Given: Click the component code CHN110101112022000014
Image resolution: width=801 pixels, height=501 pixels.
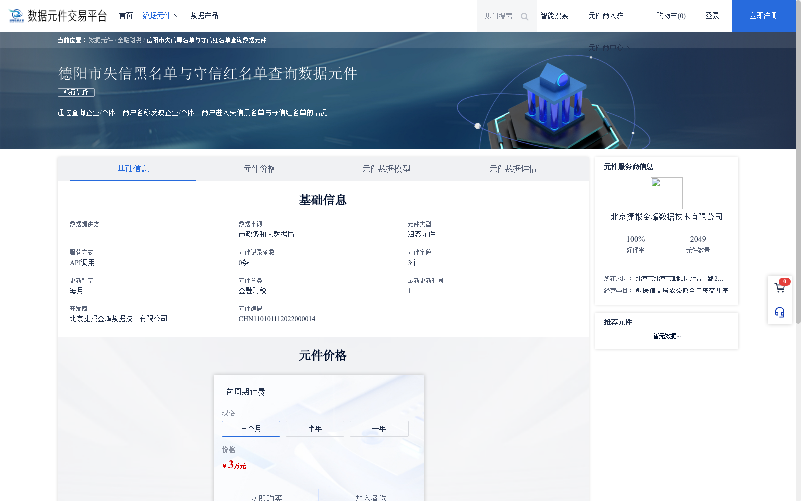Looking at the screenshot, I should point(277,319).
